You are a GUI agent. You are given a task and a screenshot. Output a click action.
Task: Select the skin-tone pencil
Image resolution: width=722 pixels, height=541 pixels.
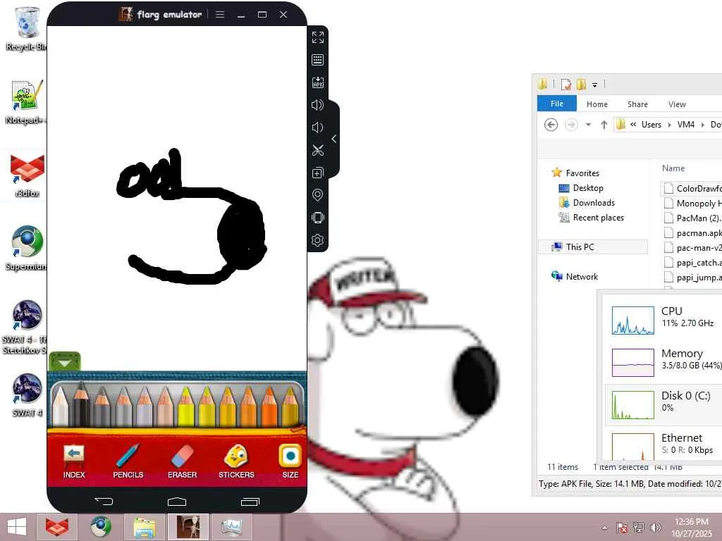click(x=165, y=406)
